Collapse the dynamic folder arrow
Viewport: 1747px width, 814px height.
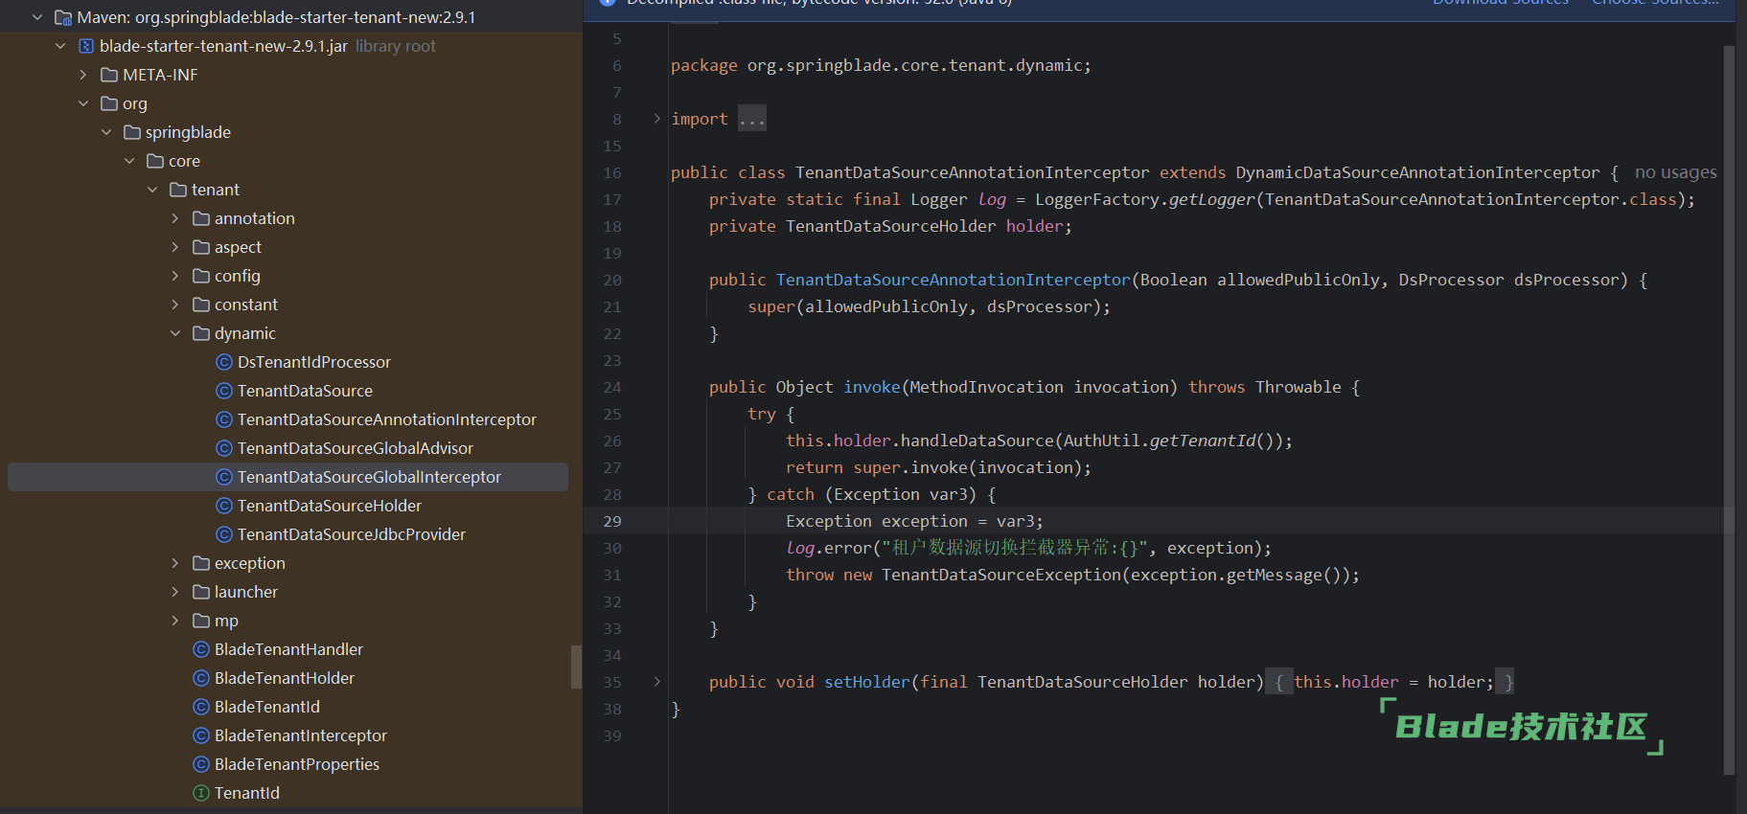point(175,333)
